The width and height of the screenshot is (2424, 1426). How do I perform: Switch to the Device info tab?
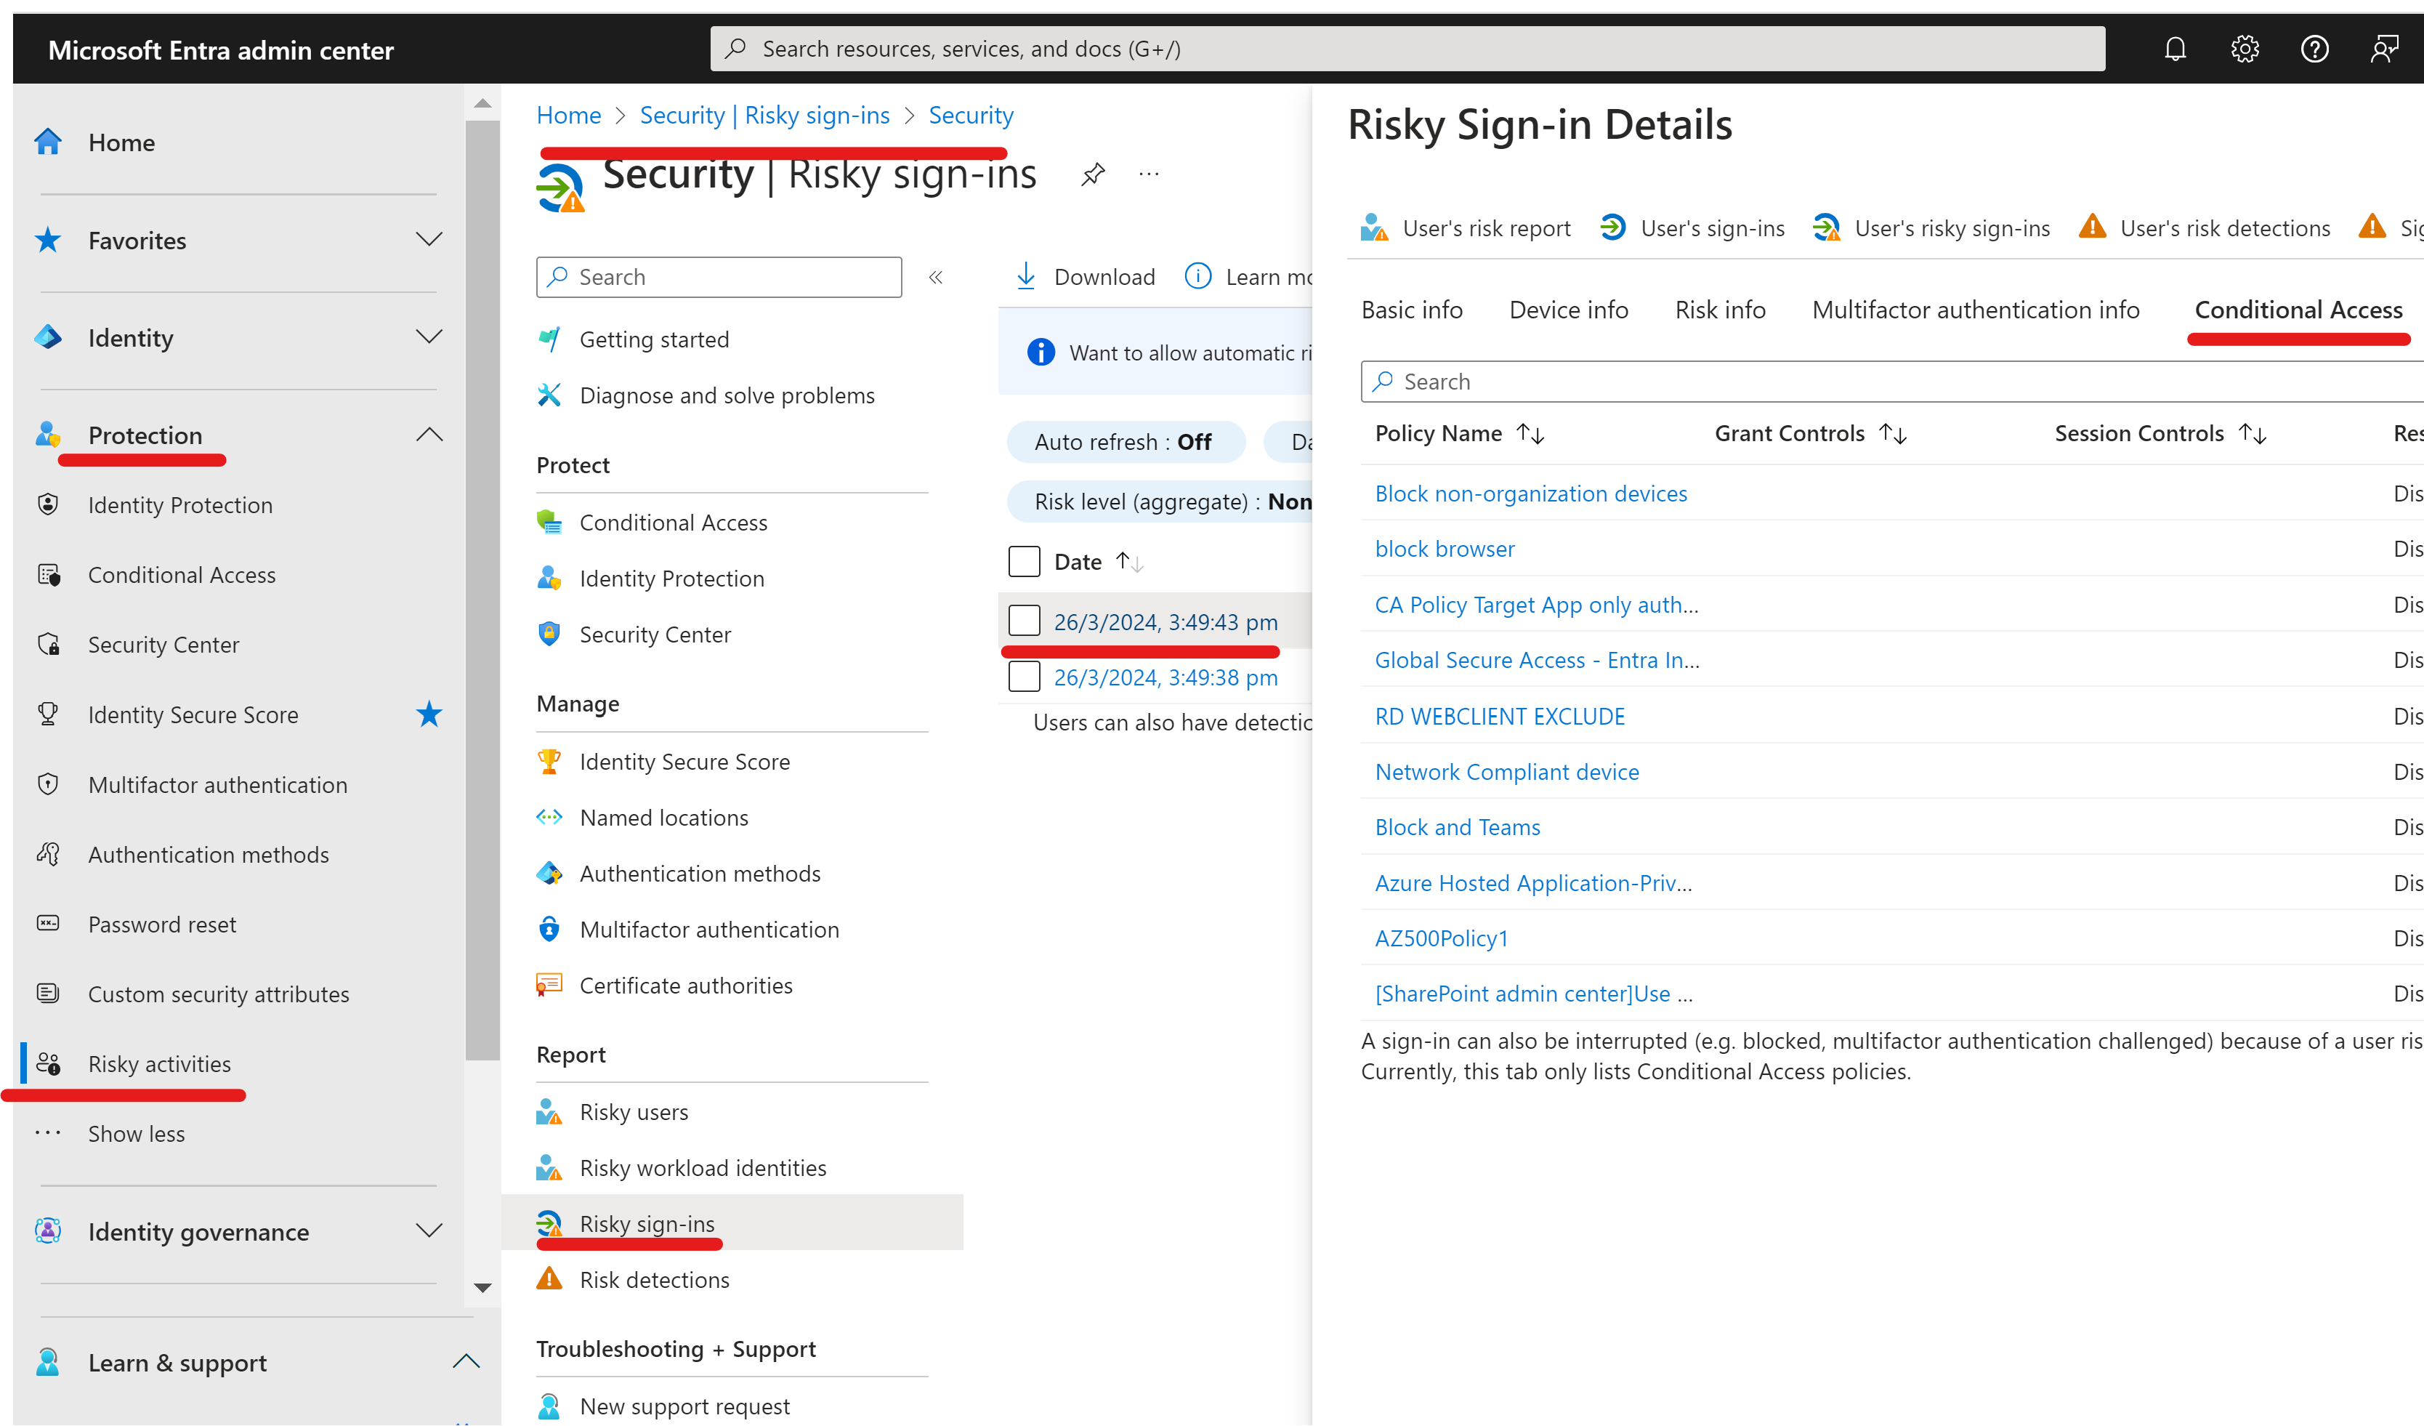click(x=1568, y=310)
